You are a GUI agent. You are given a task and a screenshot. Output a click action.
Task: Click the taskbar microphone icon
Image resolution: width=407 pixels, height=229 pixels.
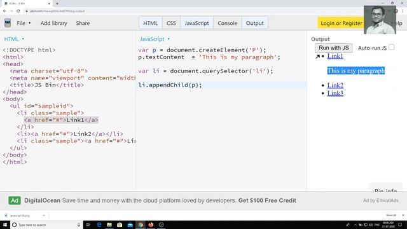click(79, 225)
